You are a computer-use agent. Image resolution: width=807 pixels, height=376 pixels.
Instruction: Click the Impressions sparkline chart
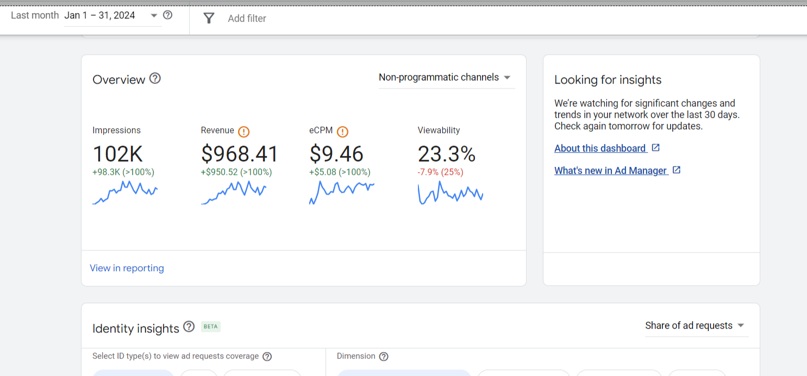tap(125, 192)
